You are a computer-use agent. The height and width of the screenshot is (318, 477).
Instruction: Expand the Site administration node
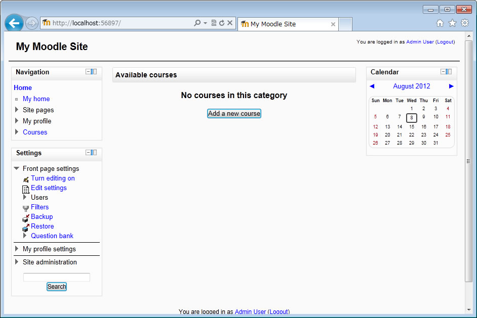(17, 262)
